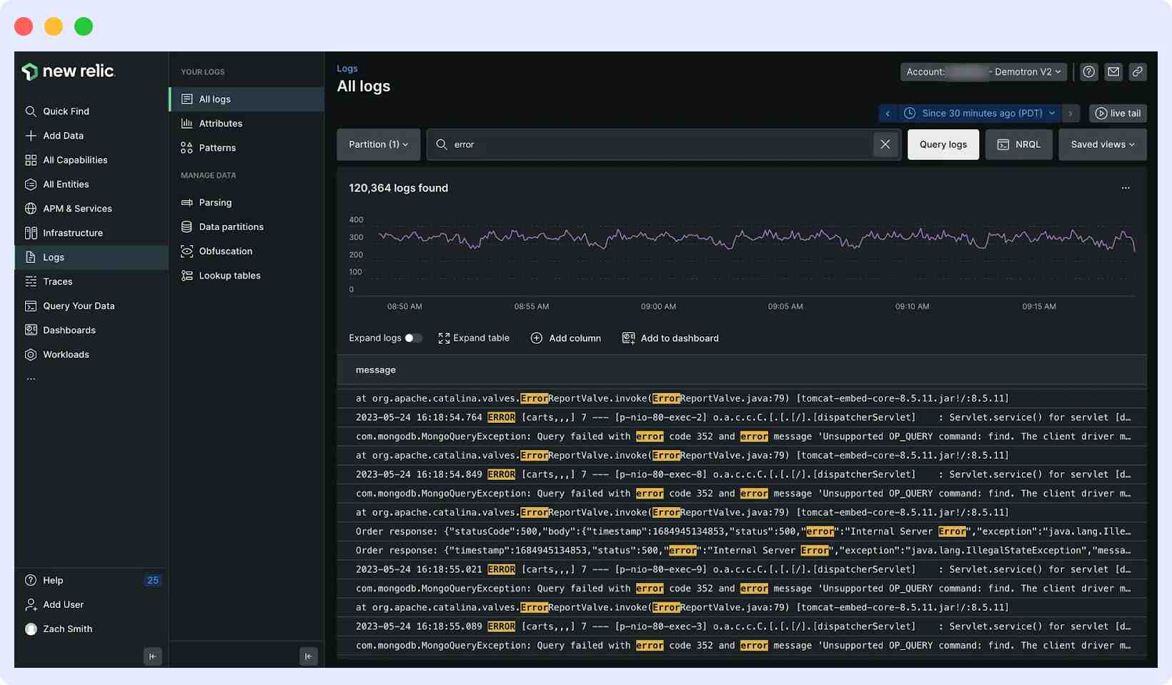Open the Patterns view
This screenshot has height=685, width=1172.
click(x=217, y=148)
